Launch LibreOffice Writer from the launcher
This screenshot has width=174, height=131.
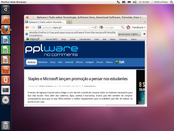click(x=6, y=40)
